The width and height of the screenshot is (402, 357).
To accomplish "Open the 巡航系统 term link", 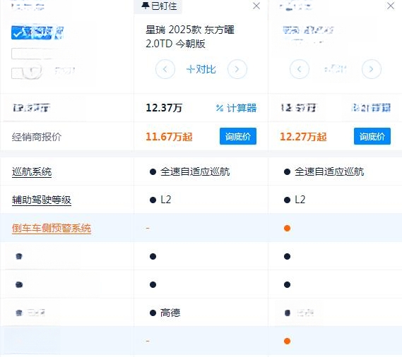I will pyautogui.click(x=32, y=172).
